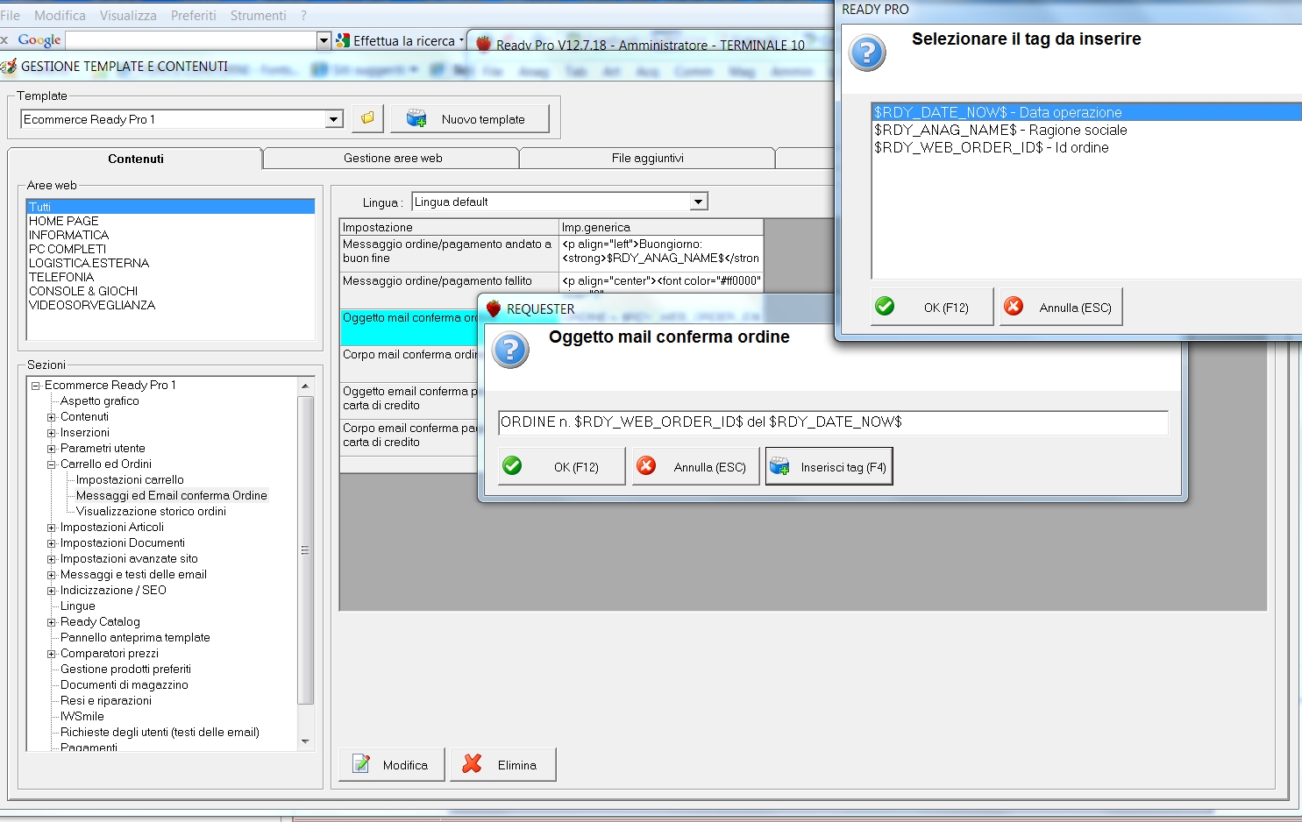Click Annulla (ESC) in Requester dialog

click(x=695, y=466)
